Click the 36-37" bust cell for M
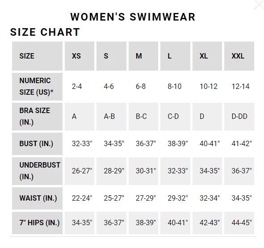Screen dimensions: 264x248 (143, 144)
